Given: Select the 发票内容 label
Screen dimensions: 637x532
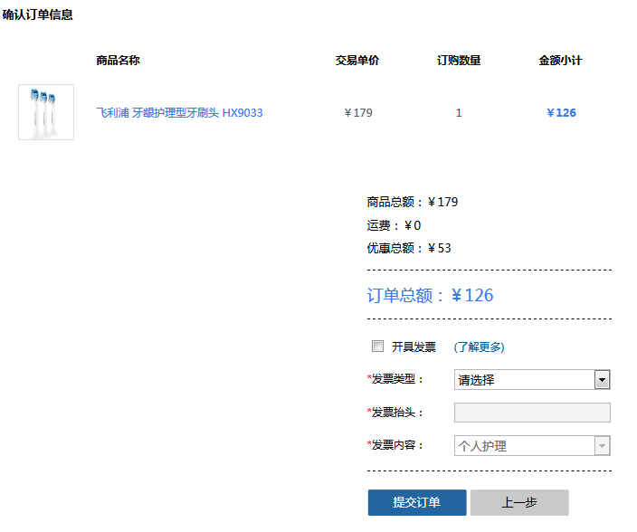Looking at the screenshot, I should point(395,445).
